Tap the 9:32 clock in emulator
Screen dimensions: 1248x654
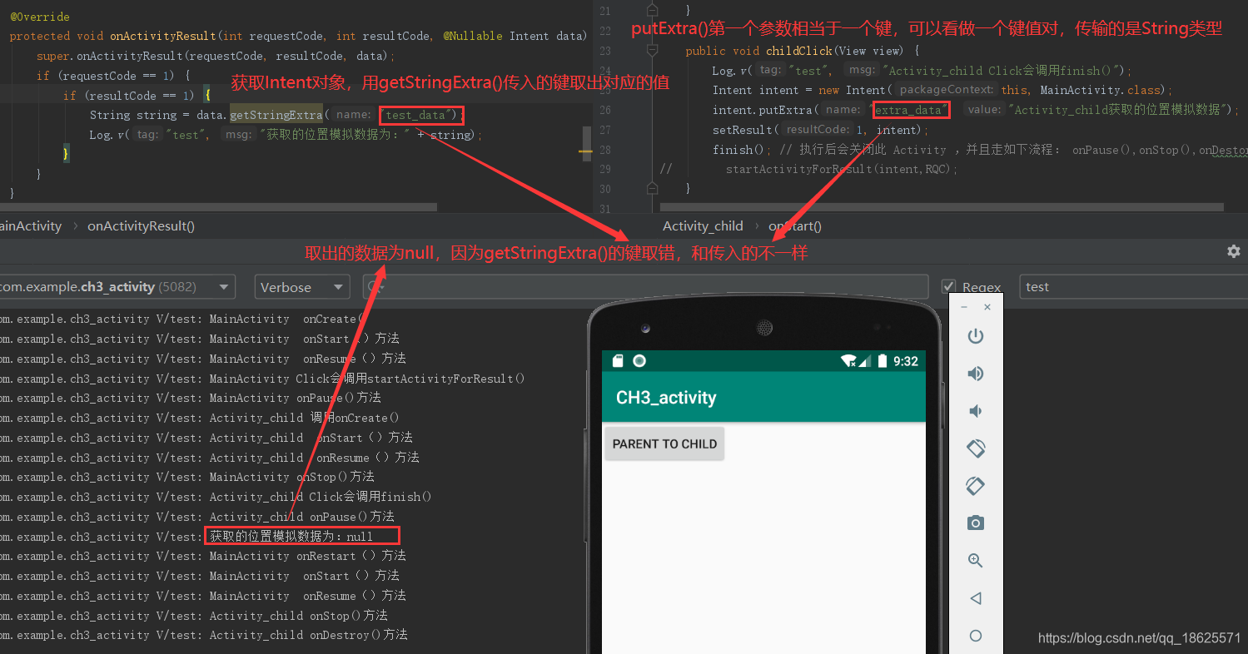[906, 361]
